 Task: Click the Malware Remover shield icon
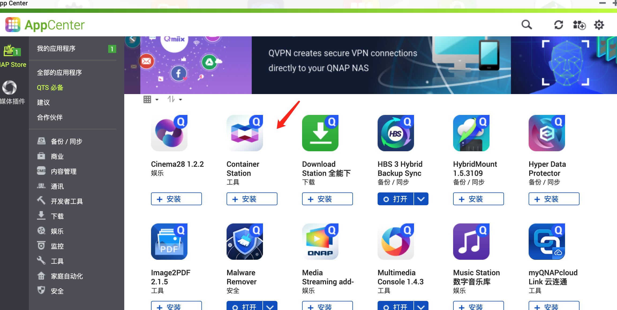(x=244, y=242)
